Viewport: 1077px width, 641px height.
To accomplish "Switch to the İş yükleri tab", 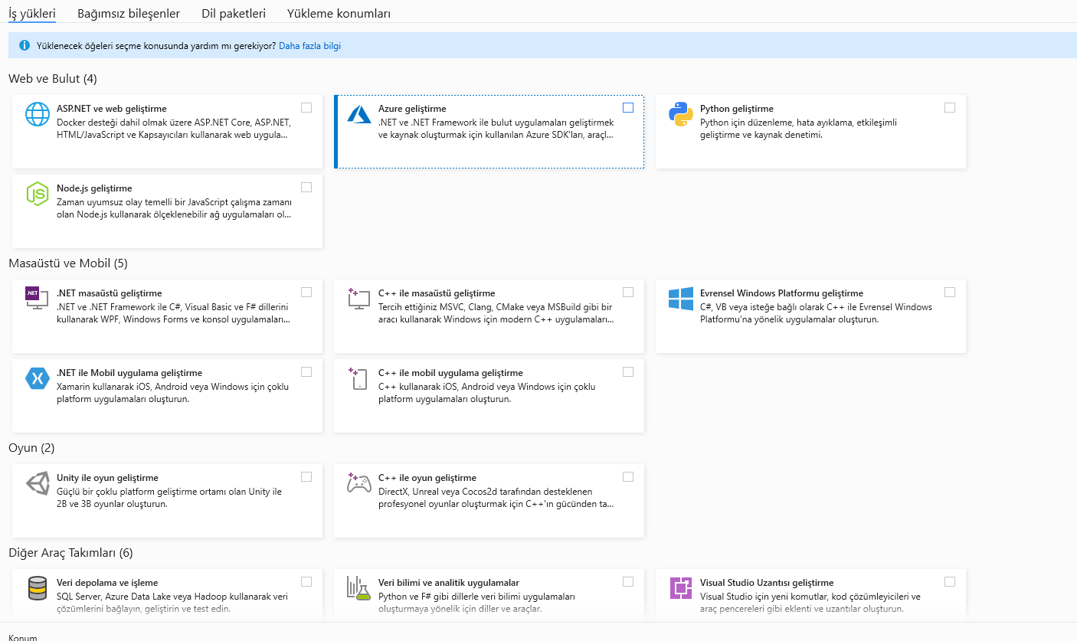I will [x=32, y=14].
